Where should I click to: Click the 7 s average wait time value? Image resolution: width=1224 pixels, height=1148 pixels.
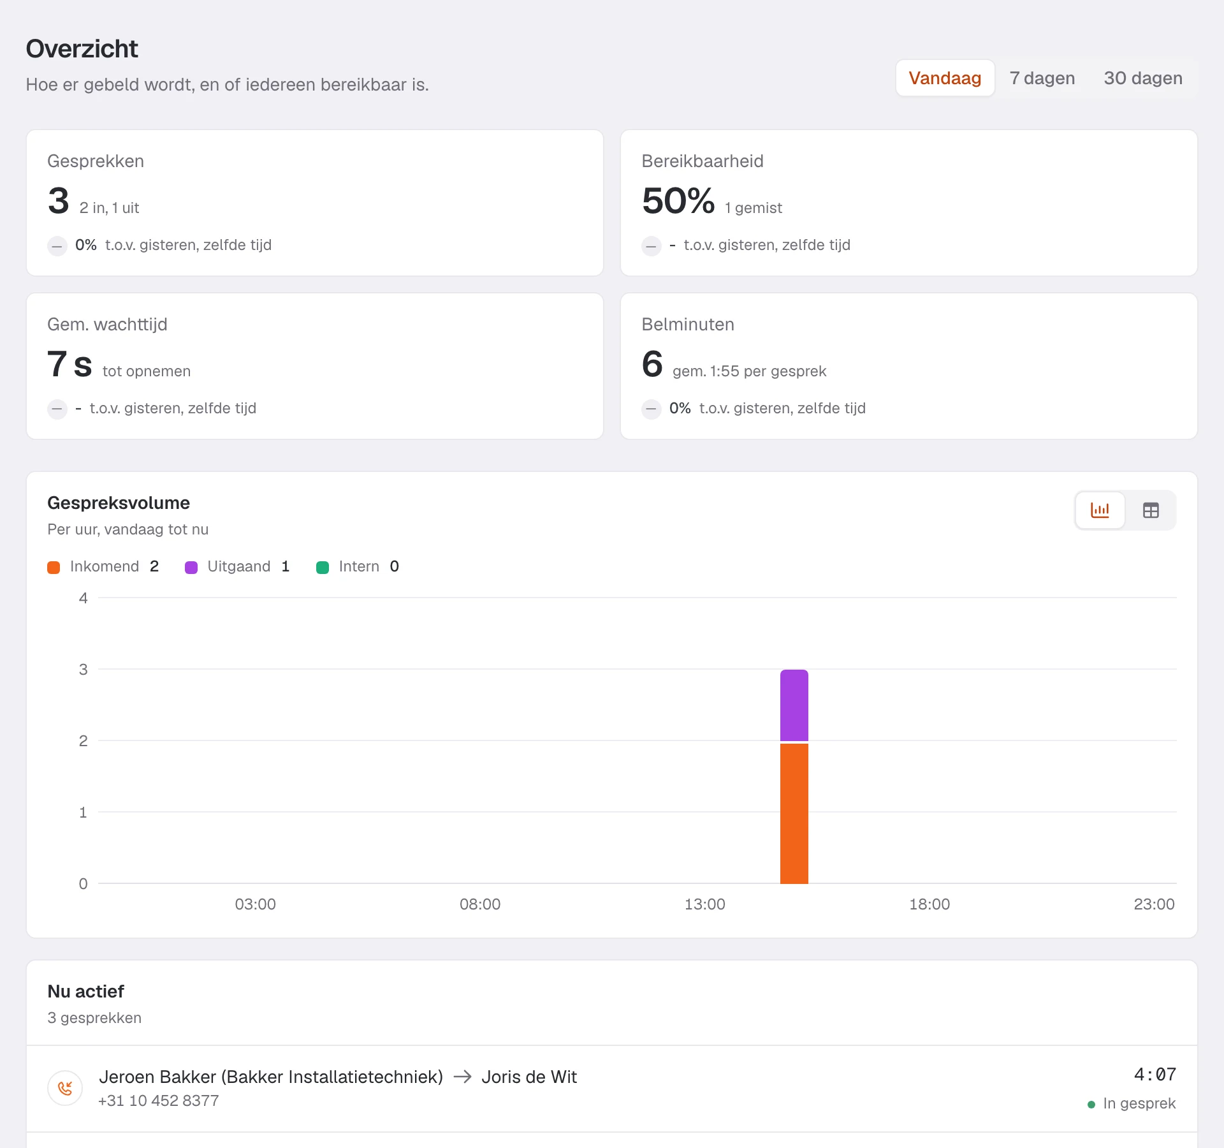click(x=69, y=364)
